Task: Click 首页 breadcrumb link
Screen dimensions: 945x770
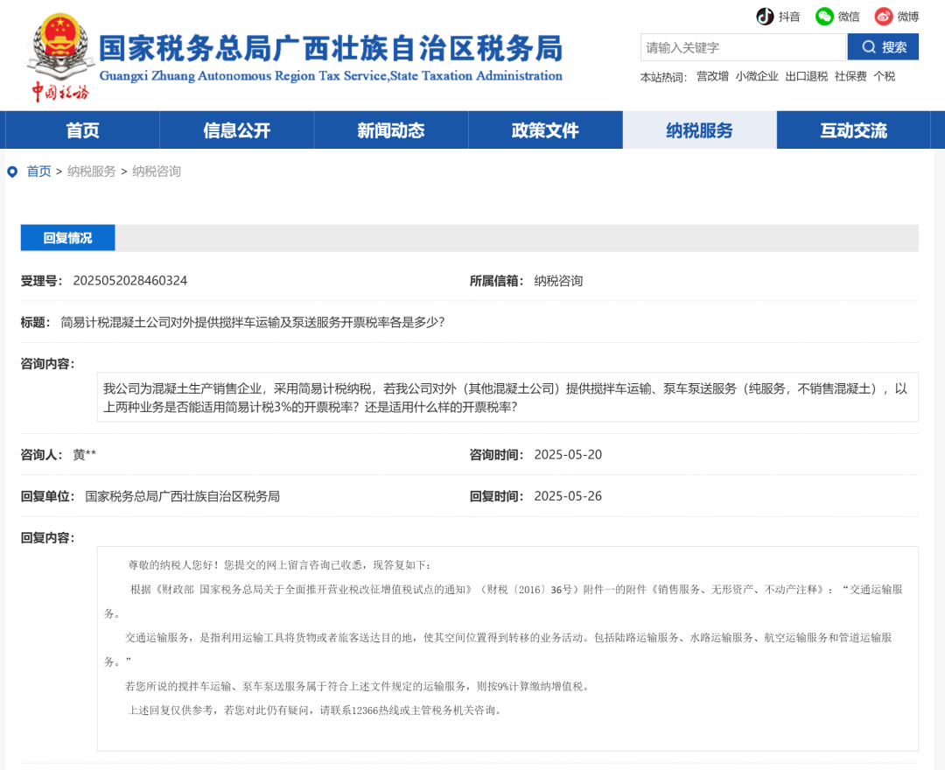Action: point(38,171)
